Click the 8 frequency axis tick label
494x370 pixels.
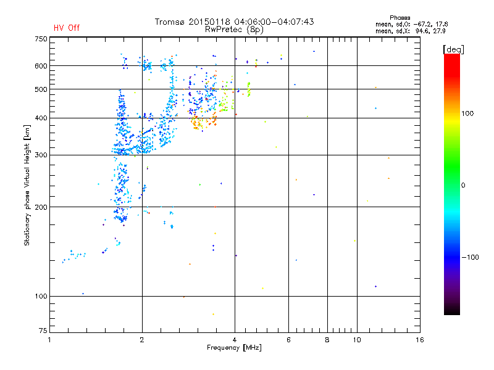tap(327, 340)
